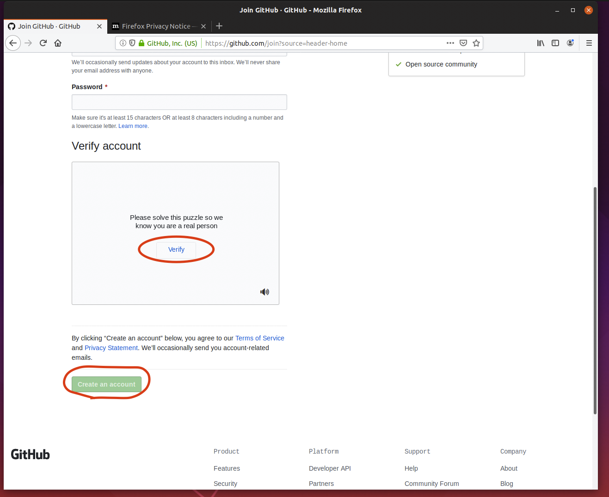Open Security footer link
Image resolution: width=609 pixels, height=497 pixels.
point(225,484)
